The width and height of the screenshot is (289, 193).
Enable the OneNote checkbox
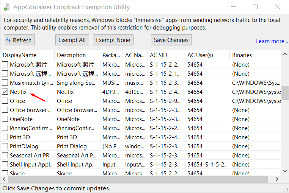[x=5, y=119]
